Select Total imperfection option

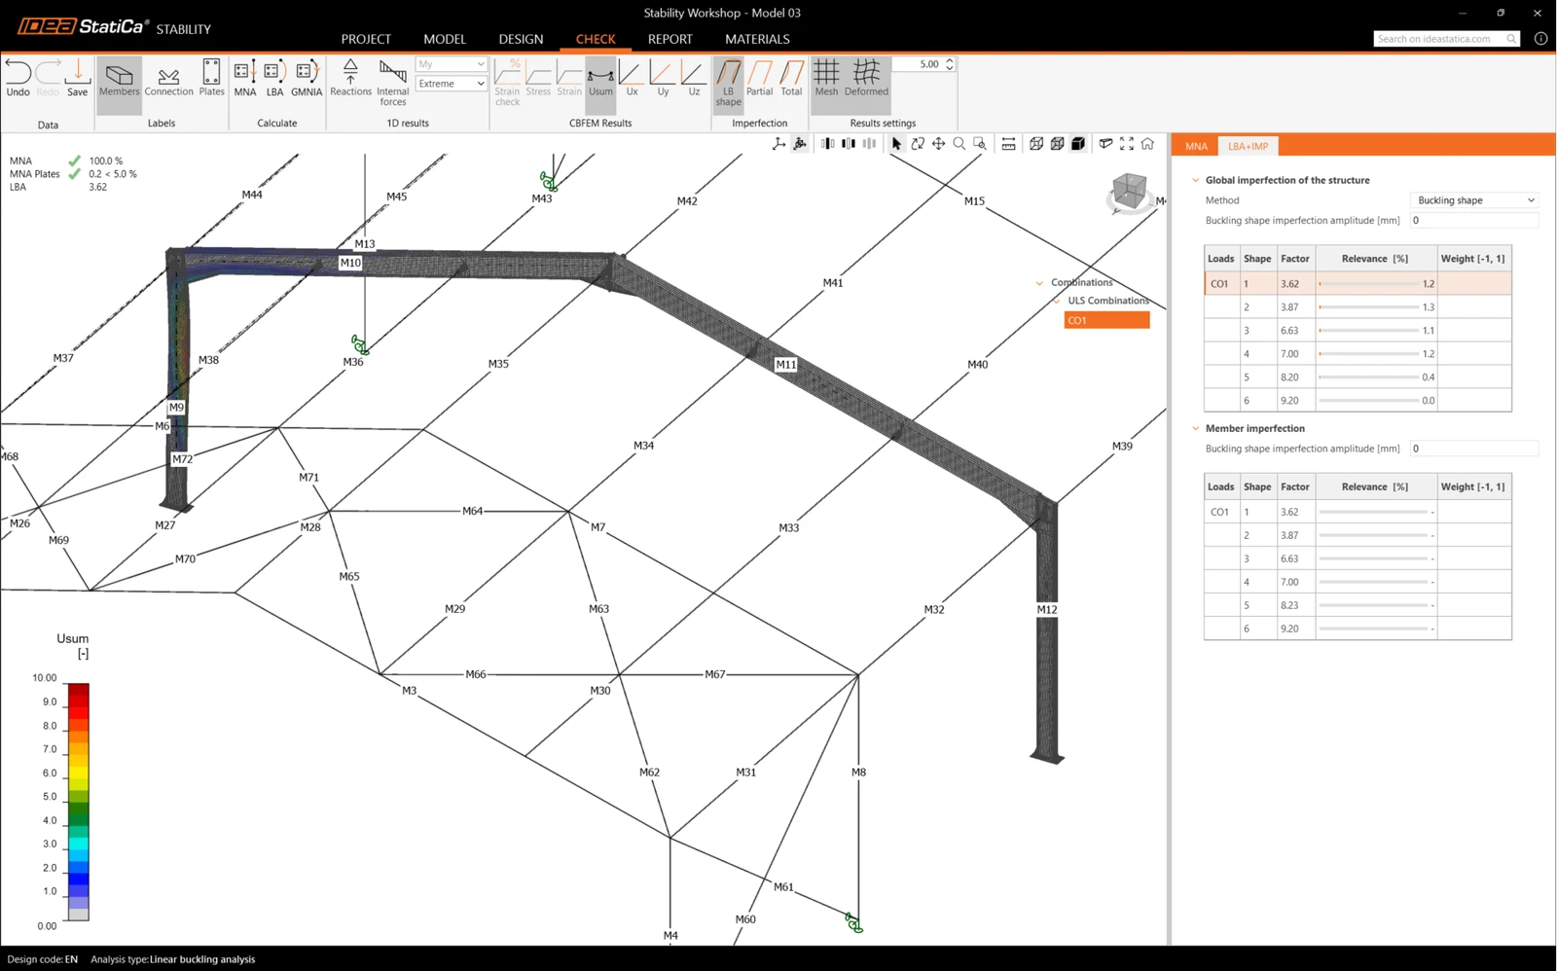791,78
